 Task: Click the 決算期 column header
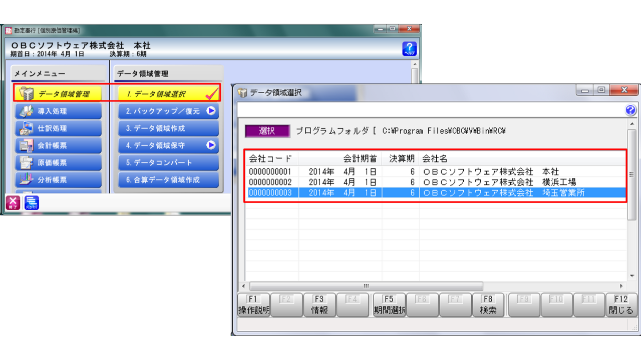[x=401, y=159]
